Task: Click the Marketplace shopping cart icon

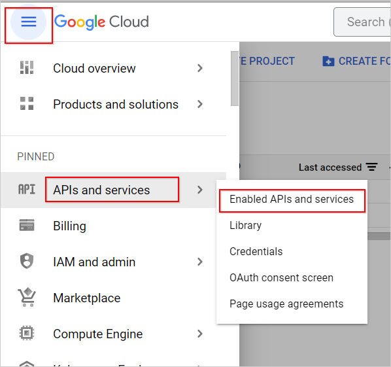Action: point(27,297)
